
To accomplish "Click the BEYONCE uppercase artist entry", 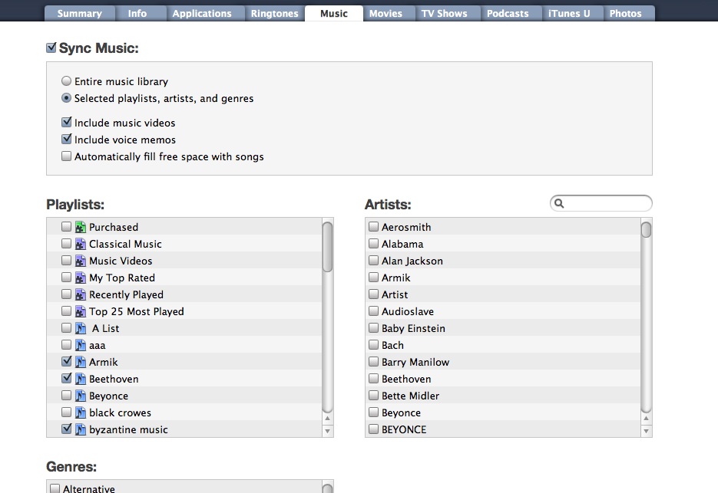I will click(x=404, y=430).
